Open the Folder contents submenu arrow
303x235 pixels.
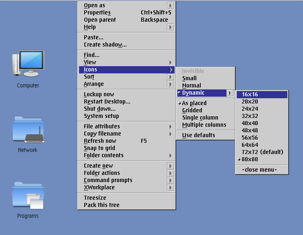pos(171,156)
